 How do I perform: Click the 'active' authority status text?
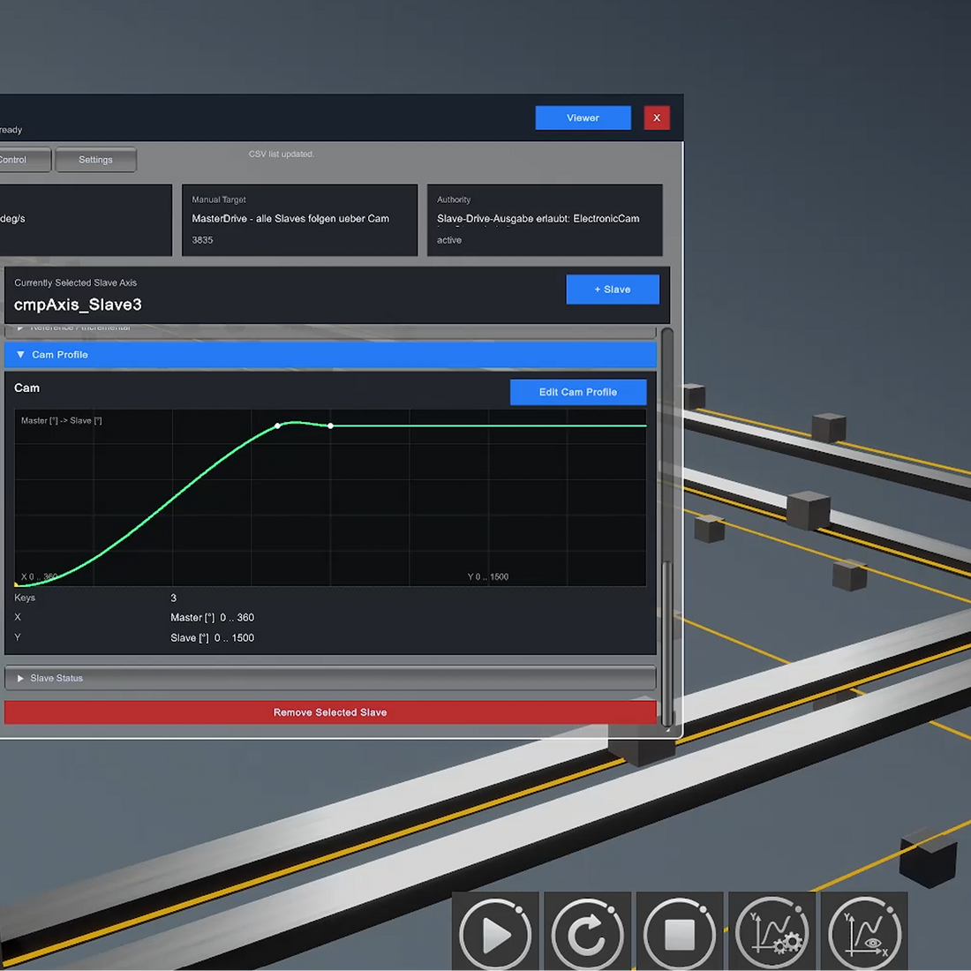[449, 239]
